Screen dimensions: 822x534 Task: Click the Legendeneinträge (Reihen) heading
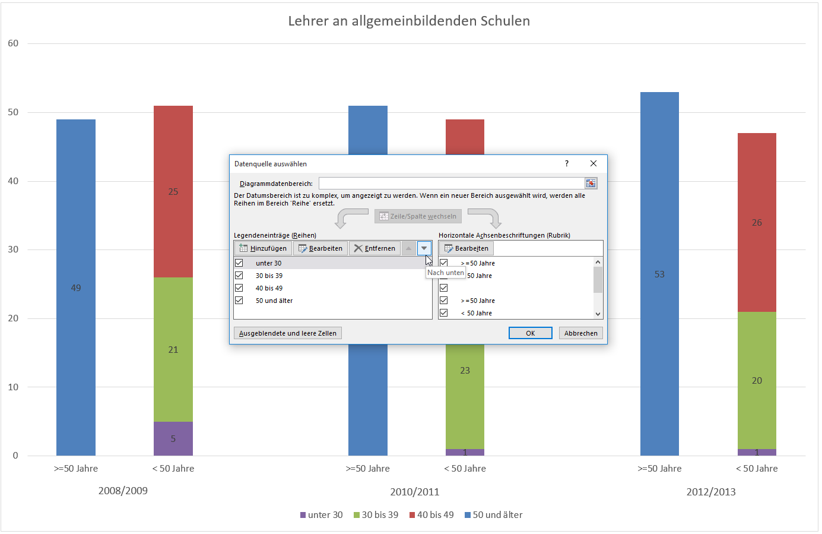coord(275,235)
